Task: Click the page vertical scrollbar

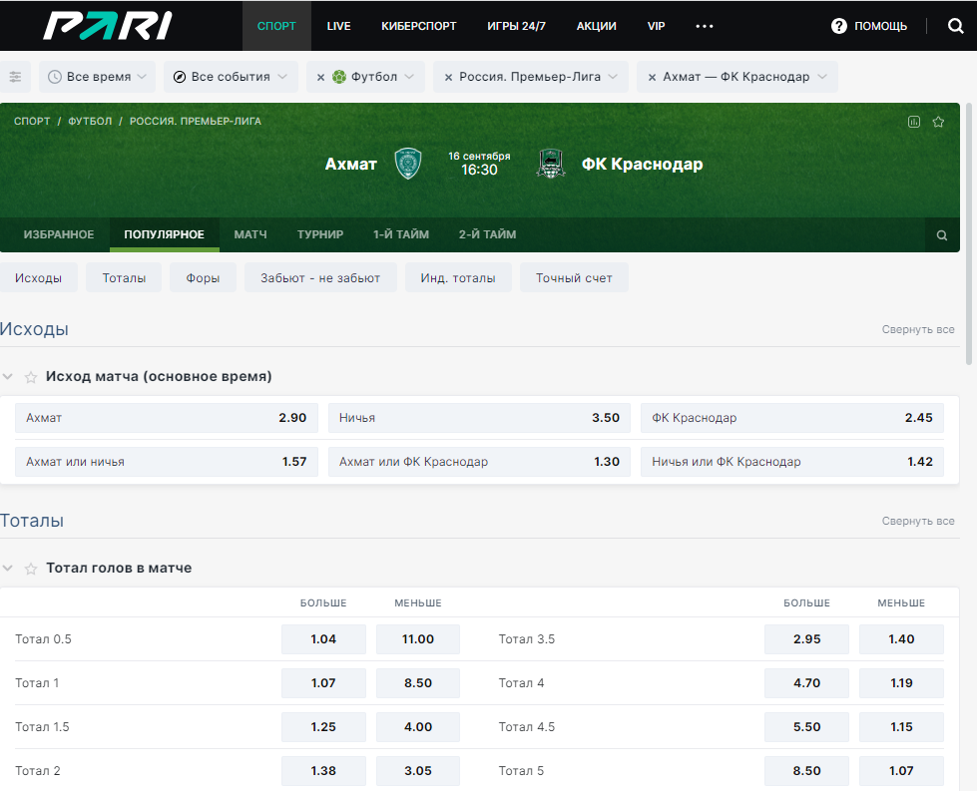Action: [x=969, y=233]
